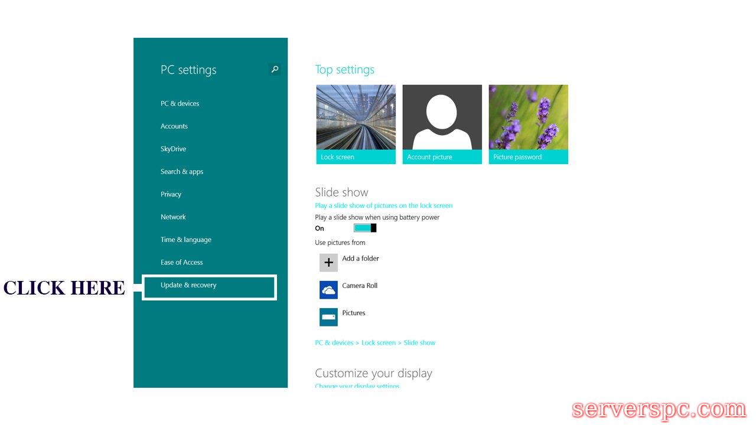Select the Pictures drive icon
The width and height of the screenshot is (756, 425).
tap(328, 317)
